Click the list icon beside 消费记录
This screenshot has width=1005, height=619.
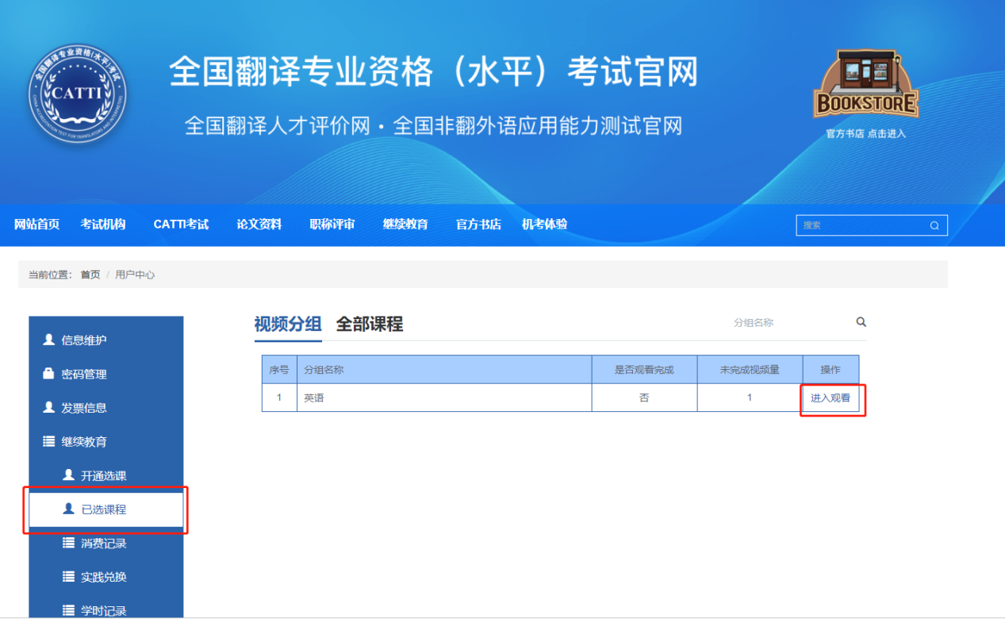[68, 543]
